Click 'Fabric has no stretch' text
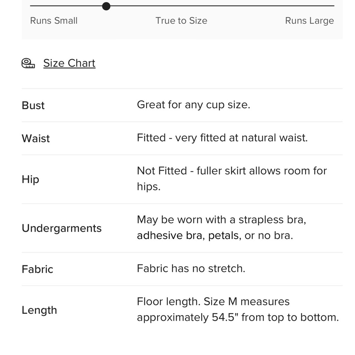Image resolution: width=355 pixels, height=355 pixels. pos(191,268)
